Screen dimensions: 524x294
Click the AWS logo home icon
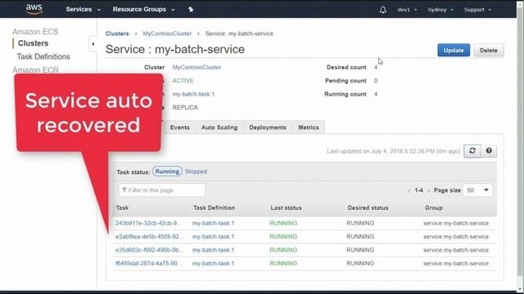[34, 9]
